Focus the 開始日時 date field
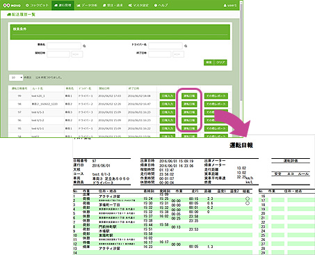 tap(58, 54)
